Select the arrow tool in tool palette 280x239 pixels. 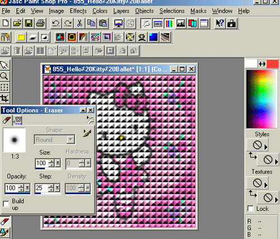[x=4, y=65]
